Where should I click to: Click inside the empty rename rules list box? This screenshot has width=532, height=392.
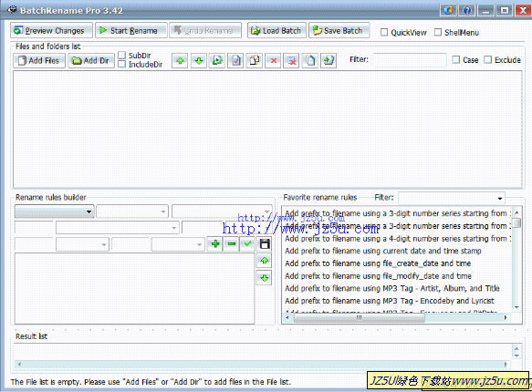pyautogui.click(x=134, y=288)
